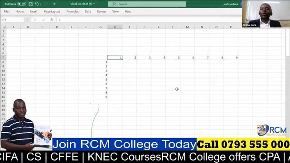Click the Undo arrow icon
Screen dimensions: 290x163
click(x=37, y=4)
